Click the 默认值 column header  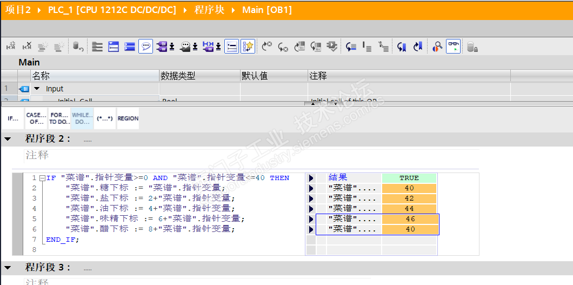click(274, 76)
